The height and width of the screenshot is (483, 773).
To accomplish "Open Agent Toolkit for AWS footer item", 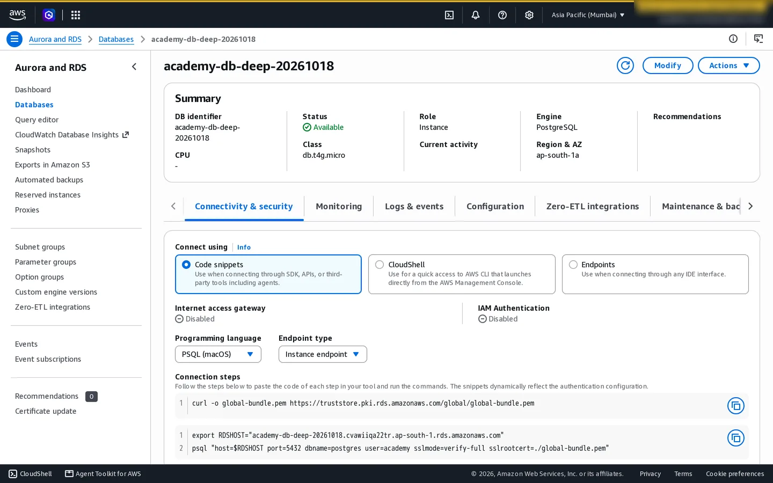I will click(x=103, y=474).
